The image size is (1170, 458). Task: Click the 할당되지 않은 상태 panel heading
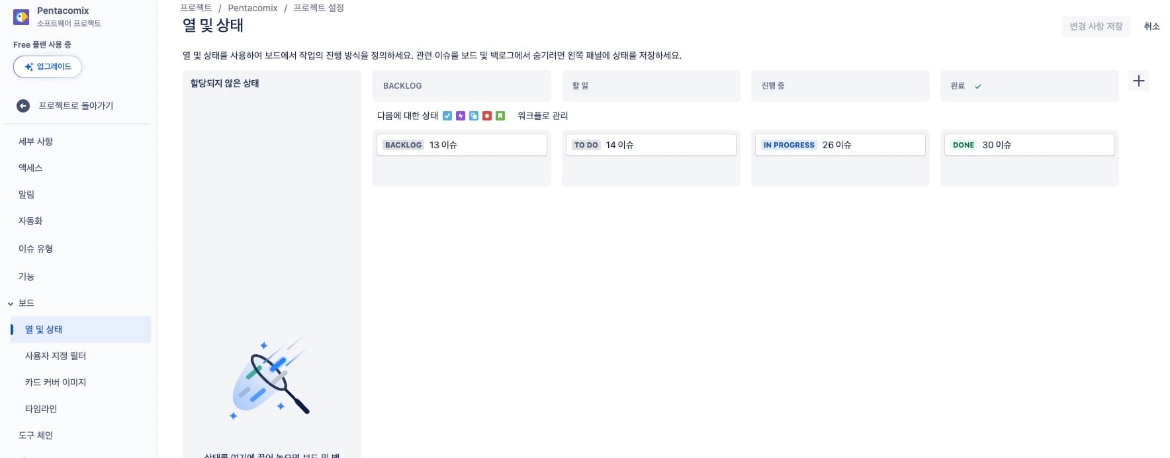point(225,83)
